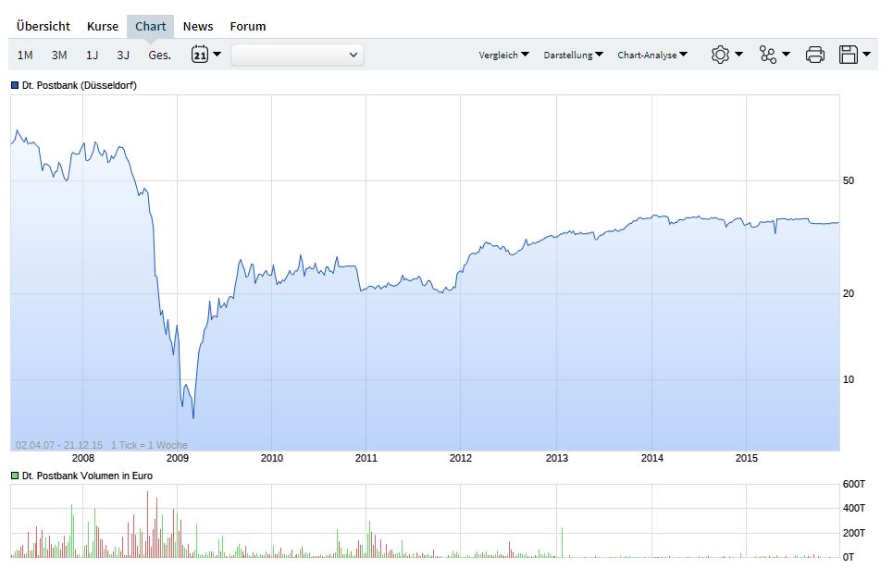Image resolution: width=893 pixels, height=581 pixels.
Task: Select the 1M time range
Action: pos(25,56)
